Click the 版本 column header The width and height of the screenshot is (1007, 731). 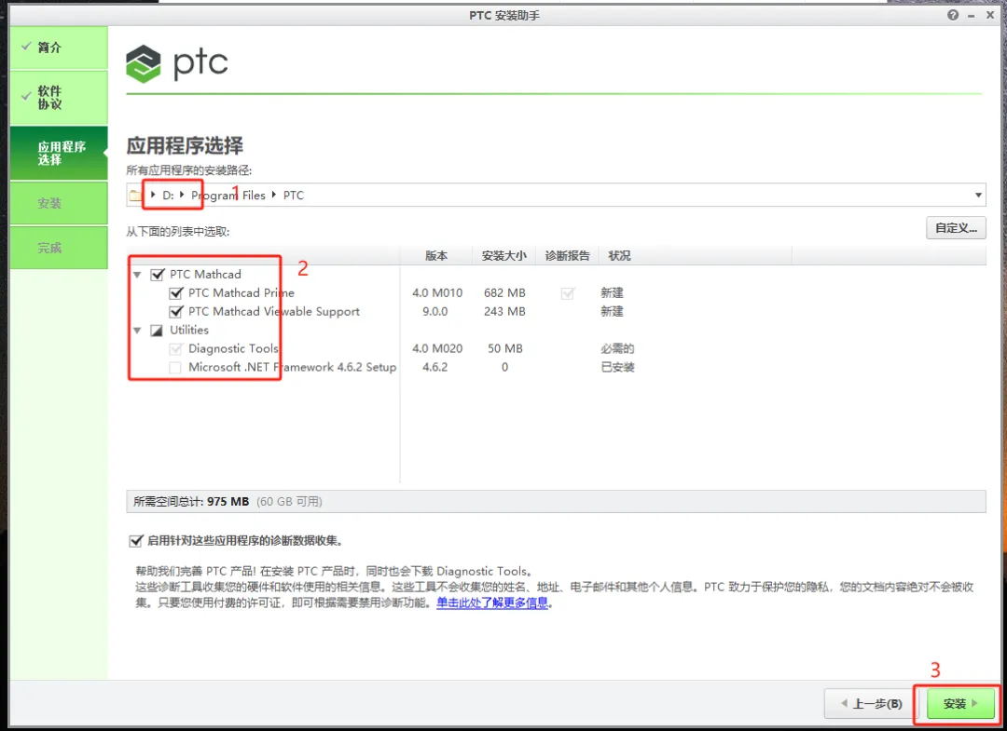coord(436,256)
